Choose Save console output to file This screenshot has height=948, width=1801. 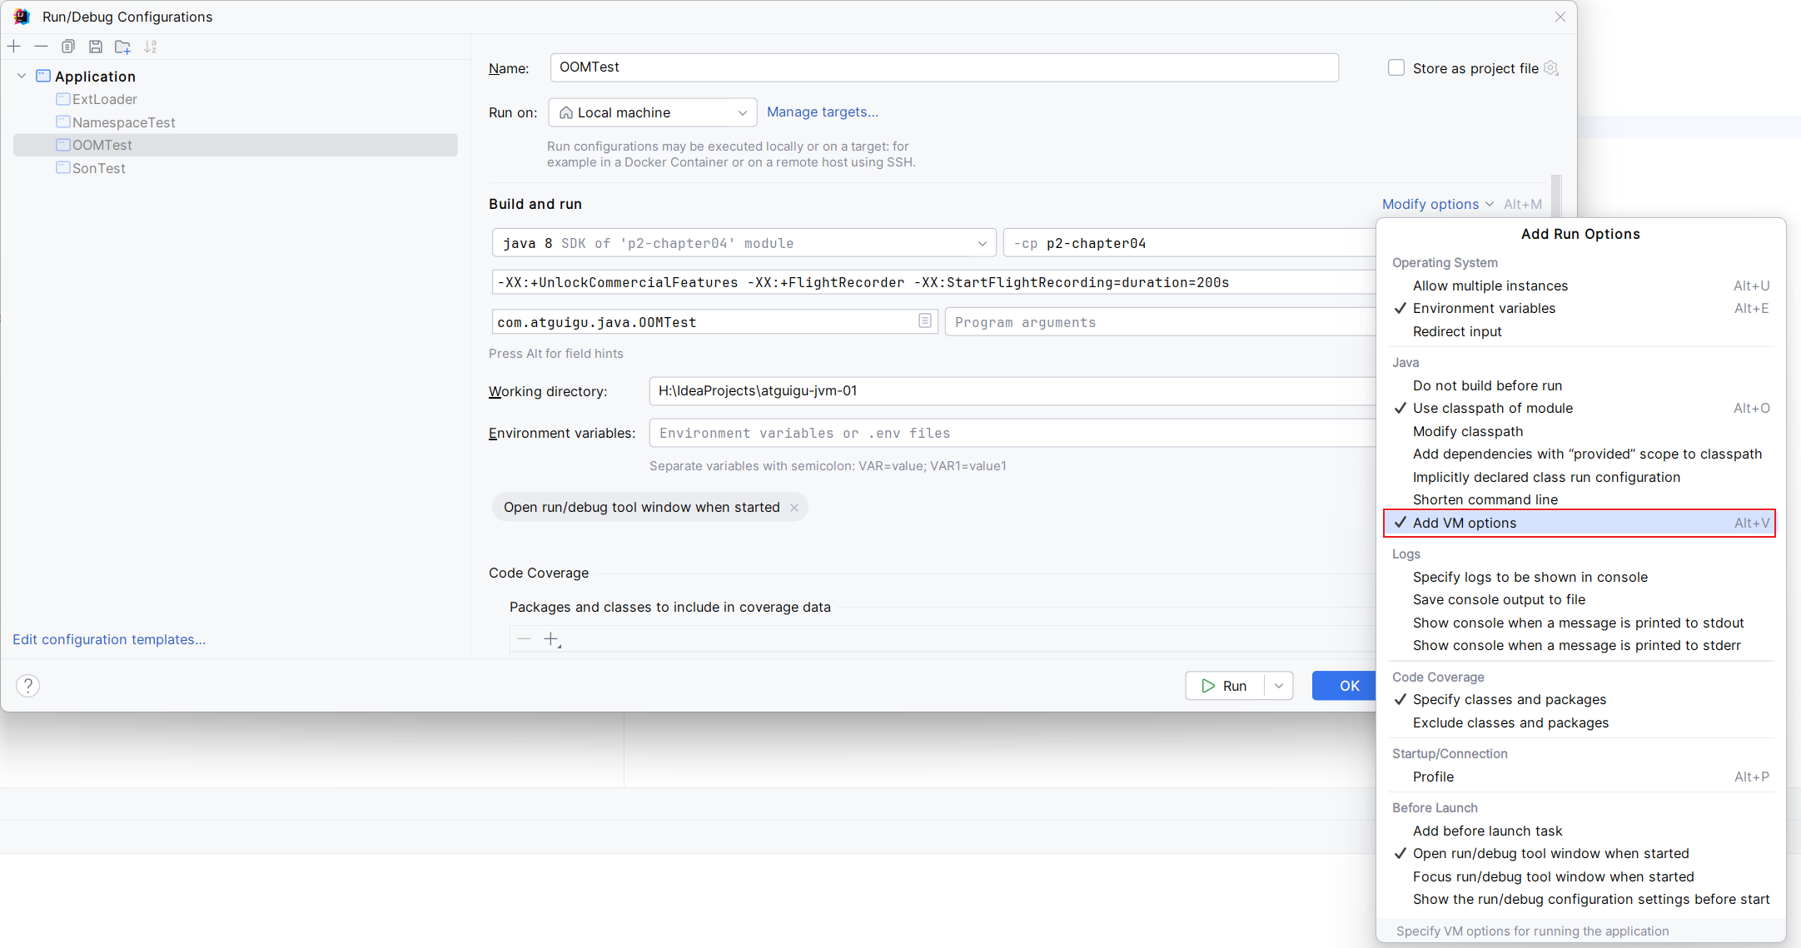[1498, 599]
